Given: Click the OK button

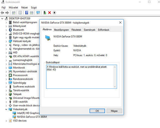Looking at the screenshot, I should 97,111.
